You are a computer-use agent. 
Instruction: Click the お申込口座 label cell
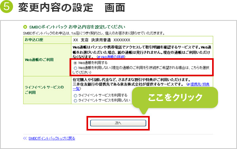tap(47, 40)
